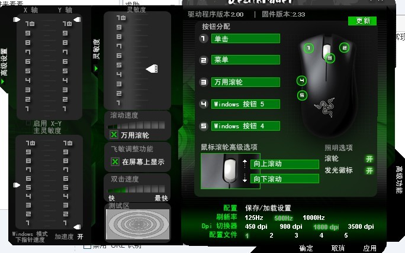Adjust the 双击速度 bar

click(136, 189)
